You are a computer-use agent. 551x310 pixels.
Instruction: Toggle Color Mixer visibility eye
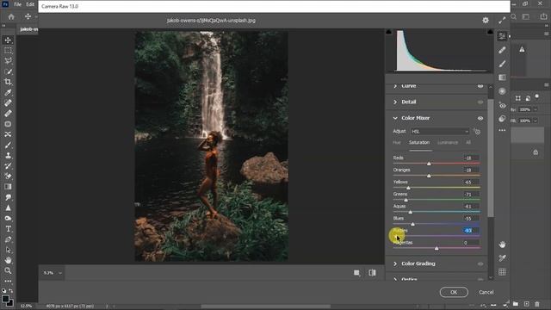coord(480,119)
